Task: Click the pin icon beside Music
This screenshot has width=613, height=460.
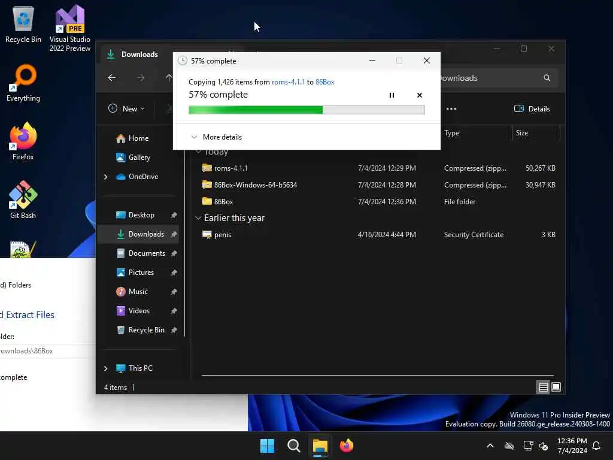Action: (174, 292)
